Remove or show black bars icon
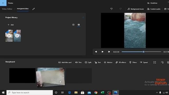Viewport: 169px width, 95px height. pos(155,62)
